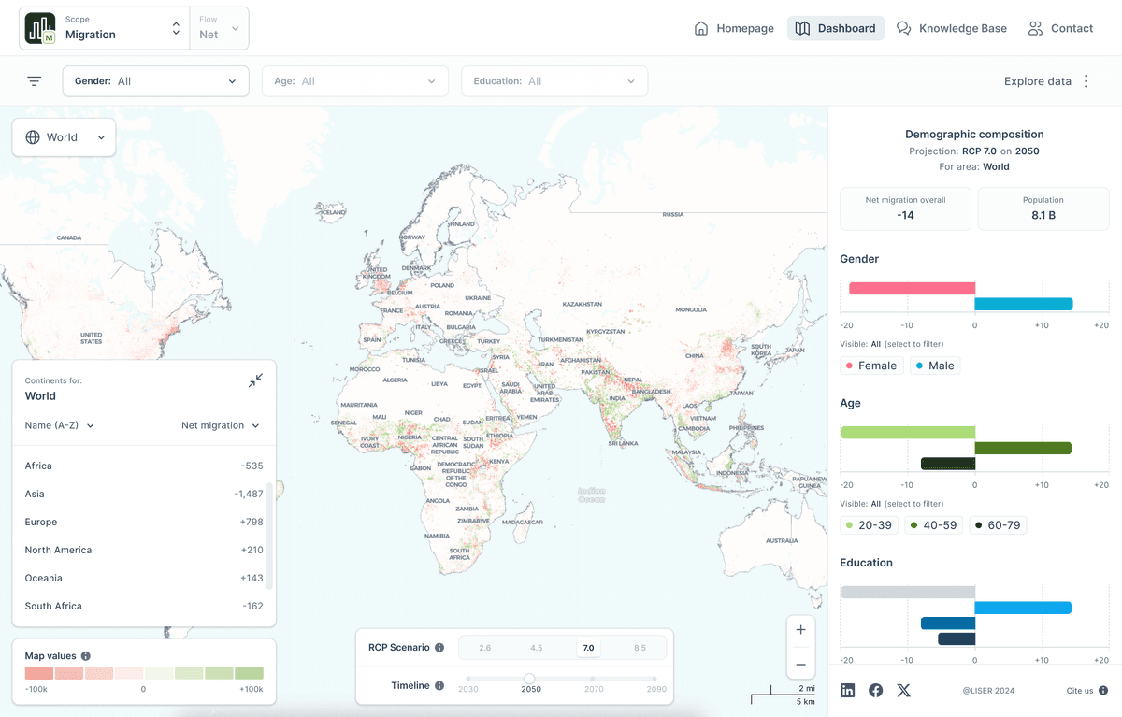Open the Contact page
Image resolution: width=1122 pixels, height=717 pixels.
click(x=1060, y=28)
